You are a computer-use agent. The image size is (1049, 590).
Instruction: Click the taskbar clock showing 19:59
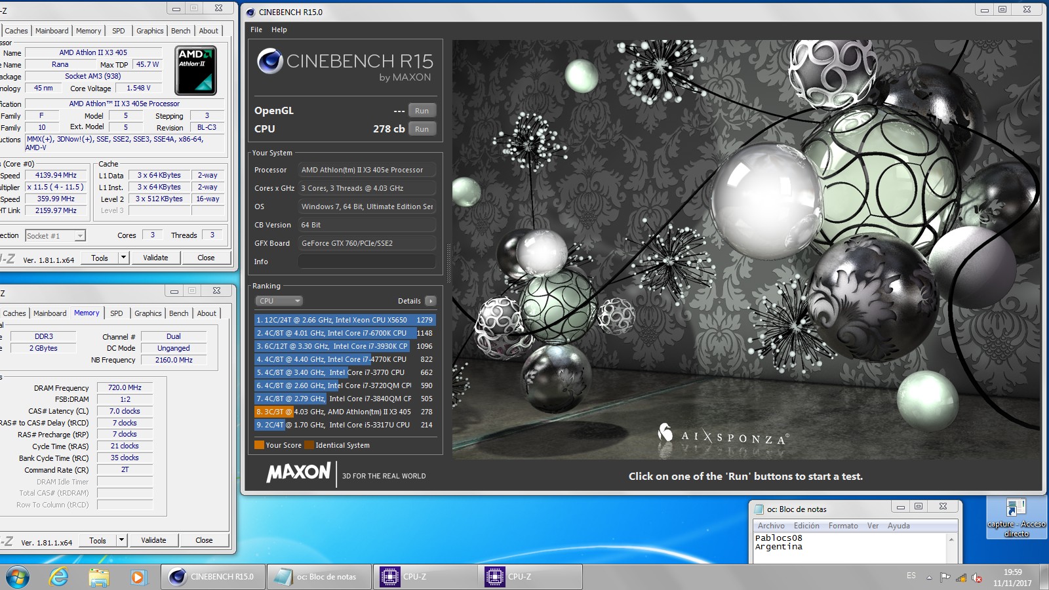(1012, 578)
